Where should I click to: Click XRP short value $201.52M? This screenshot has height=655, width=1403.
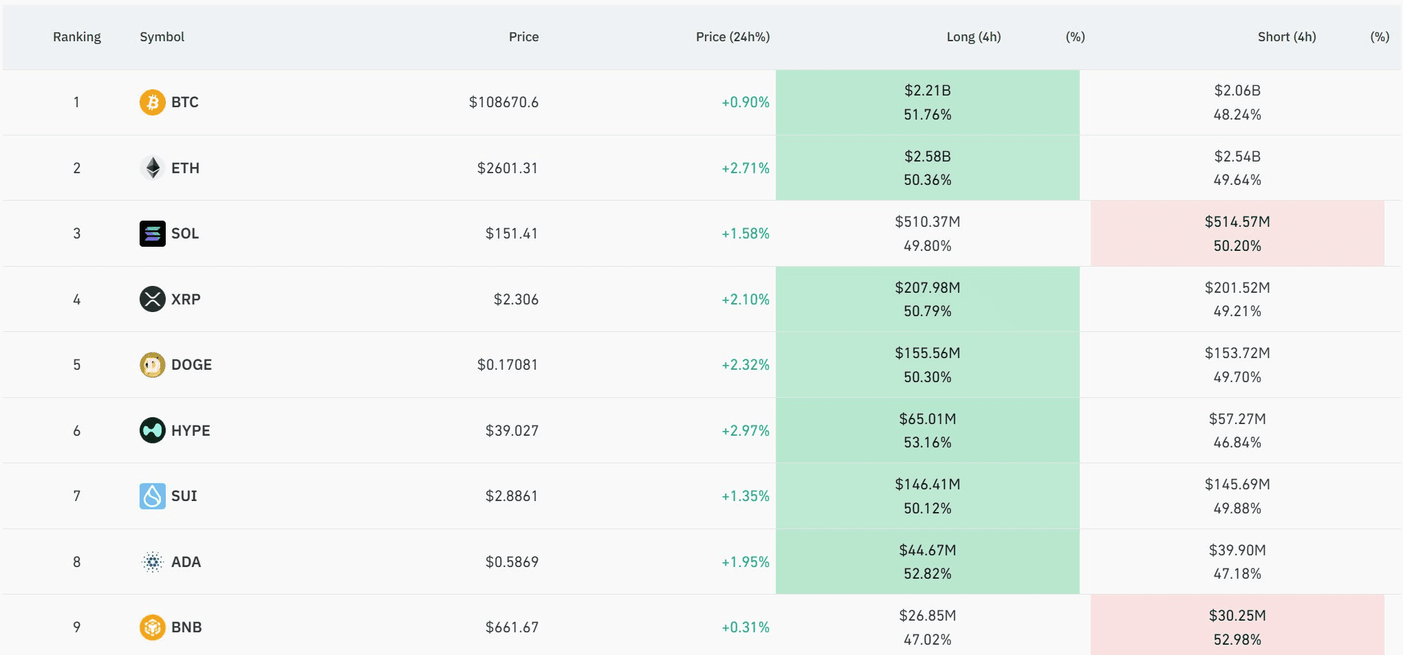pyautogui.click(x=1237, y=288)
